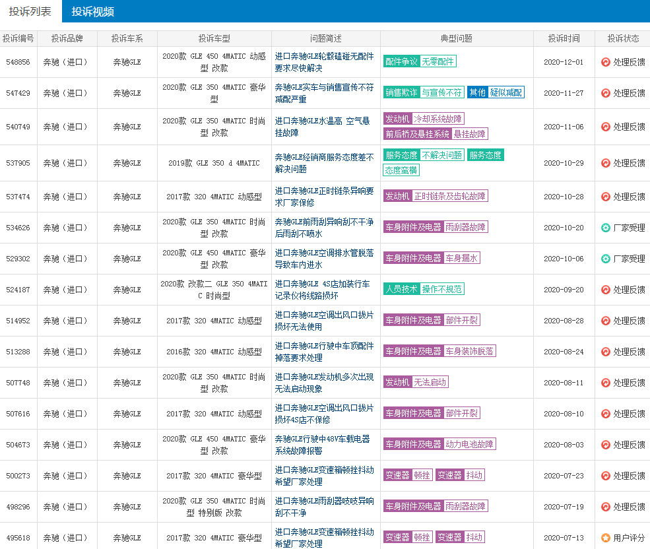This screenshot has width=650, height=549.
Task: Click status icon for complaint 504673
Action: pyautogui.click(x=606, y=445)
